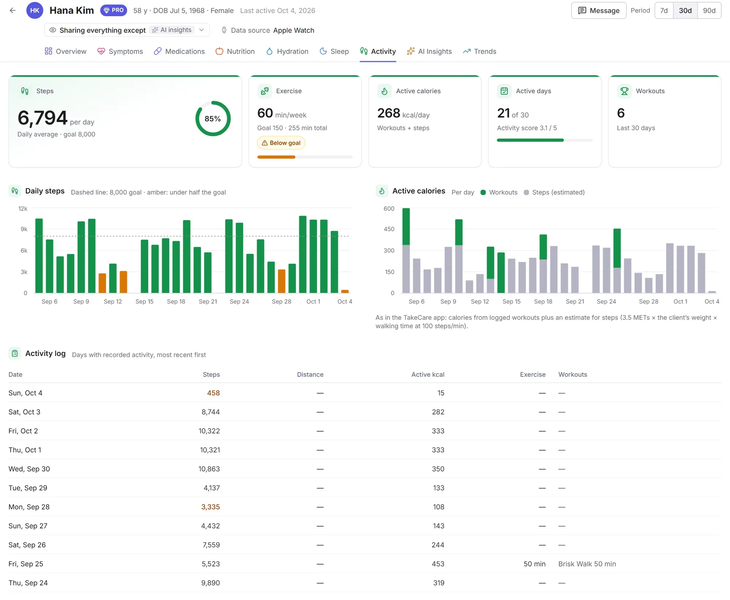730x600 pixels.
Task: Click the footsteps icon beside Daily steps
Action: pos(15,191)
